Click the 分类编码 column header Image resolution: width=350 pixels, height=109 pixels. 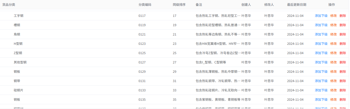pos(145,5)
